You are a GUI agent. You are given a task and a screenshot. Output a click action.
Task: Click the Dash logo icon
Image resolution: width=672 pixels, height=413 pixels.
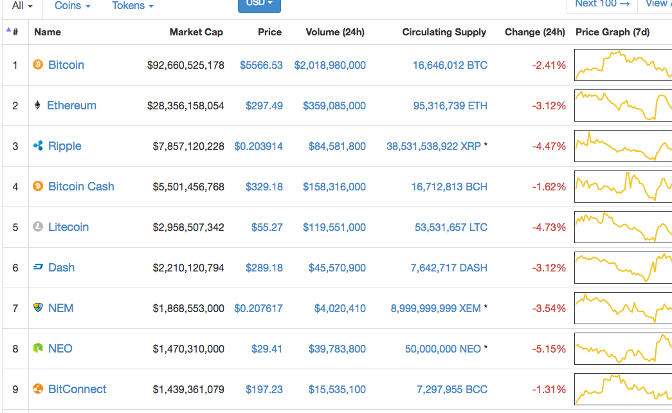(x=38, y=268)
